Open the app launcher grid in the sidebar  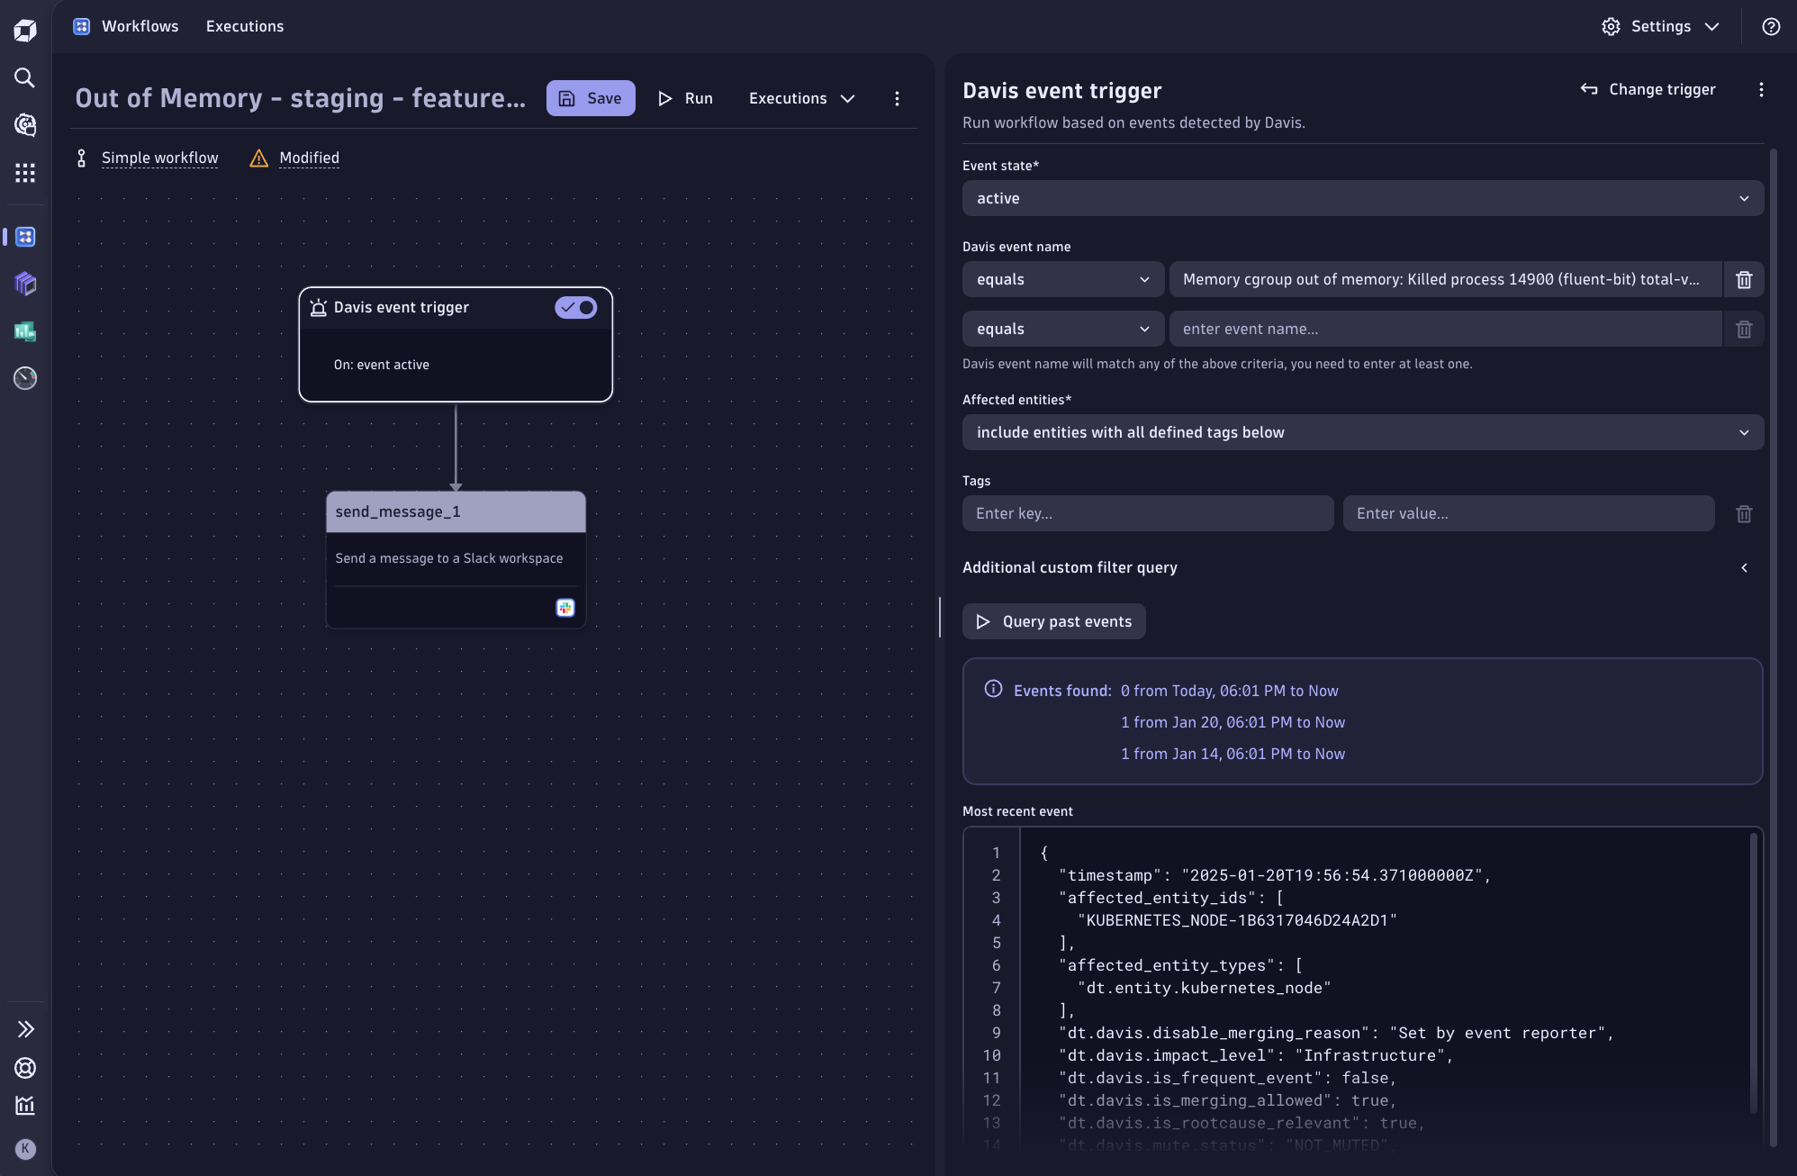click(25, 173)
